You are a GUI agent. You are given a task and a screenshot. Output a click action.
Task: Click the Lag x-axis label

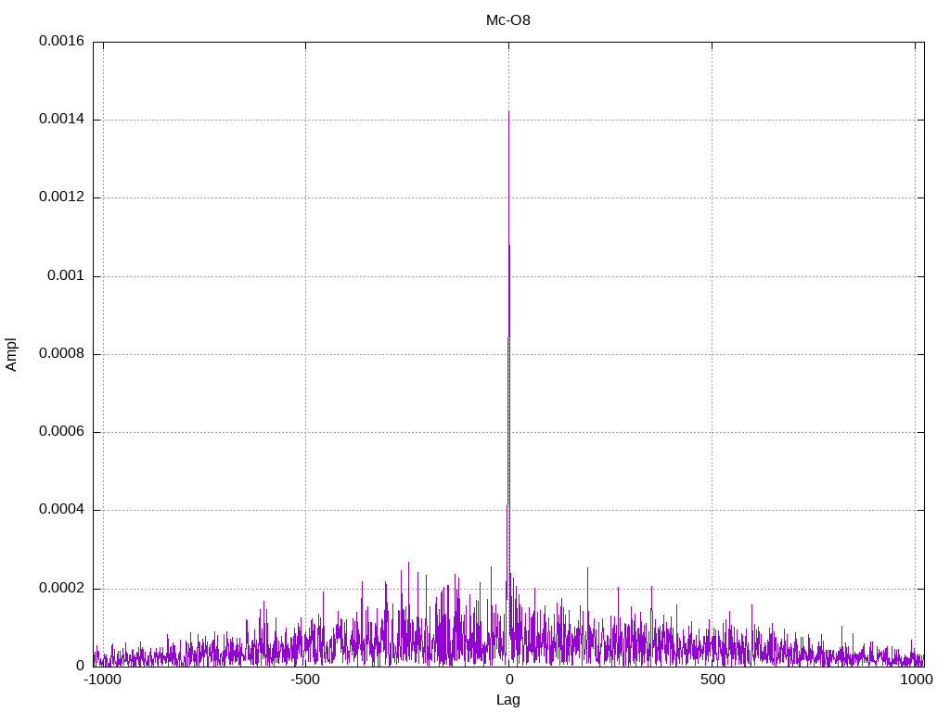[507, 700]
